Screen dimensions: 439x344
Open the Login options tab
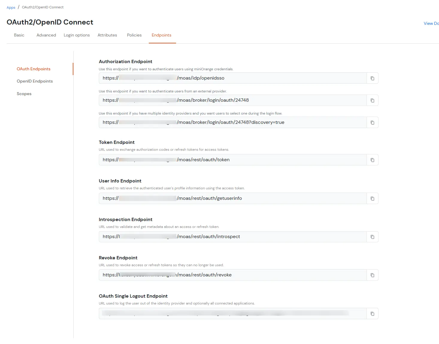(77, 35)
